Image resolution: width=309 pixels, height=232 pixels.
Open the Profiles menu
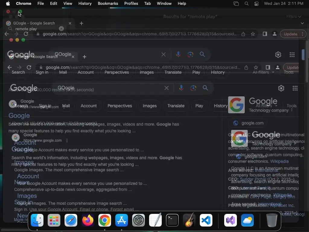(131, 4)
